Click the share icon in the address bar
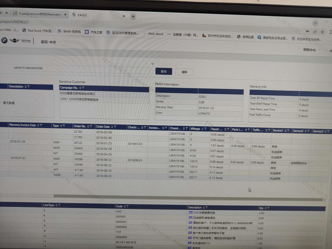This screenshot has height=249, width=332. click(315, 32)
